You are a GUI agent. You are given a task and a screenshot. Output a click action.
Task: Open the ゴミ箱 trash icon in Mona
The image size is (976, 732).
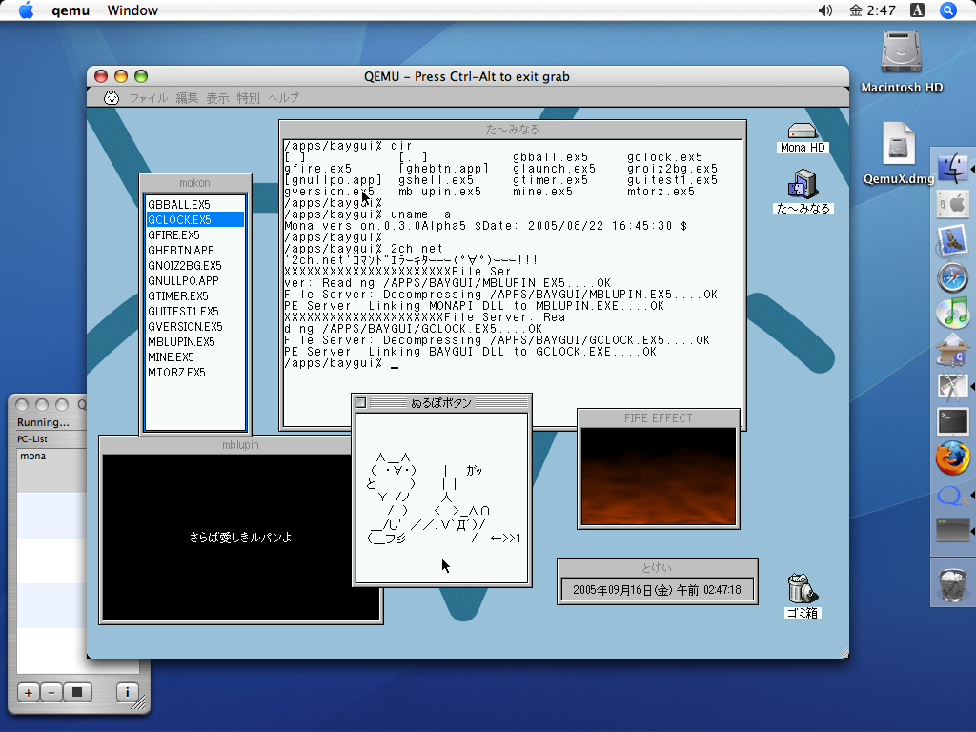(803, 596)
